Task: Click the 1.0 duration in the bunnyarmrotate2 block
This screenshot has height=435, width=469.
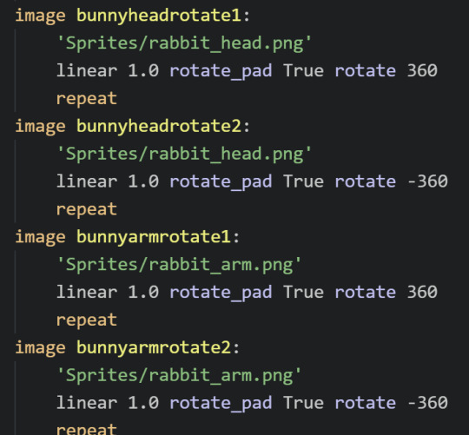Action: [x=143, y=403]
